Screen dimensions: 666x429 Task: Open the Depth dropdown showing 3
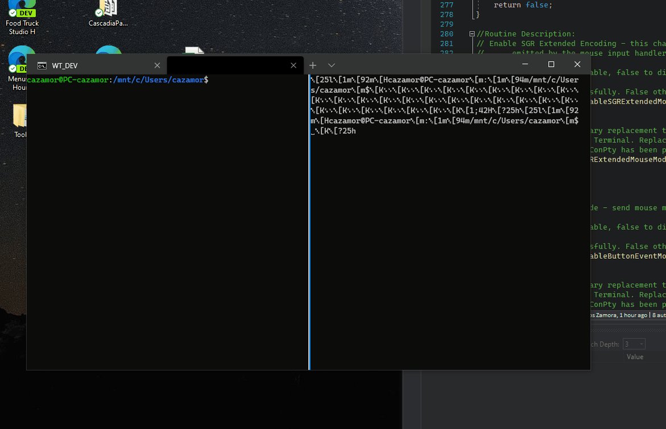click(634, 343)
